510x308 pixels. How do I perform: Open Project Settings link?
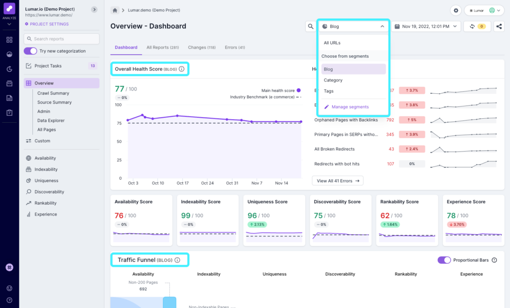click(47, 24)
